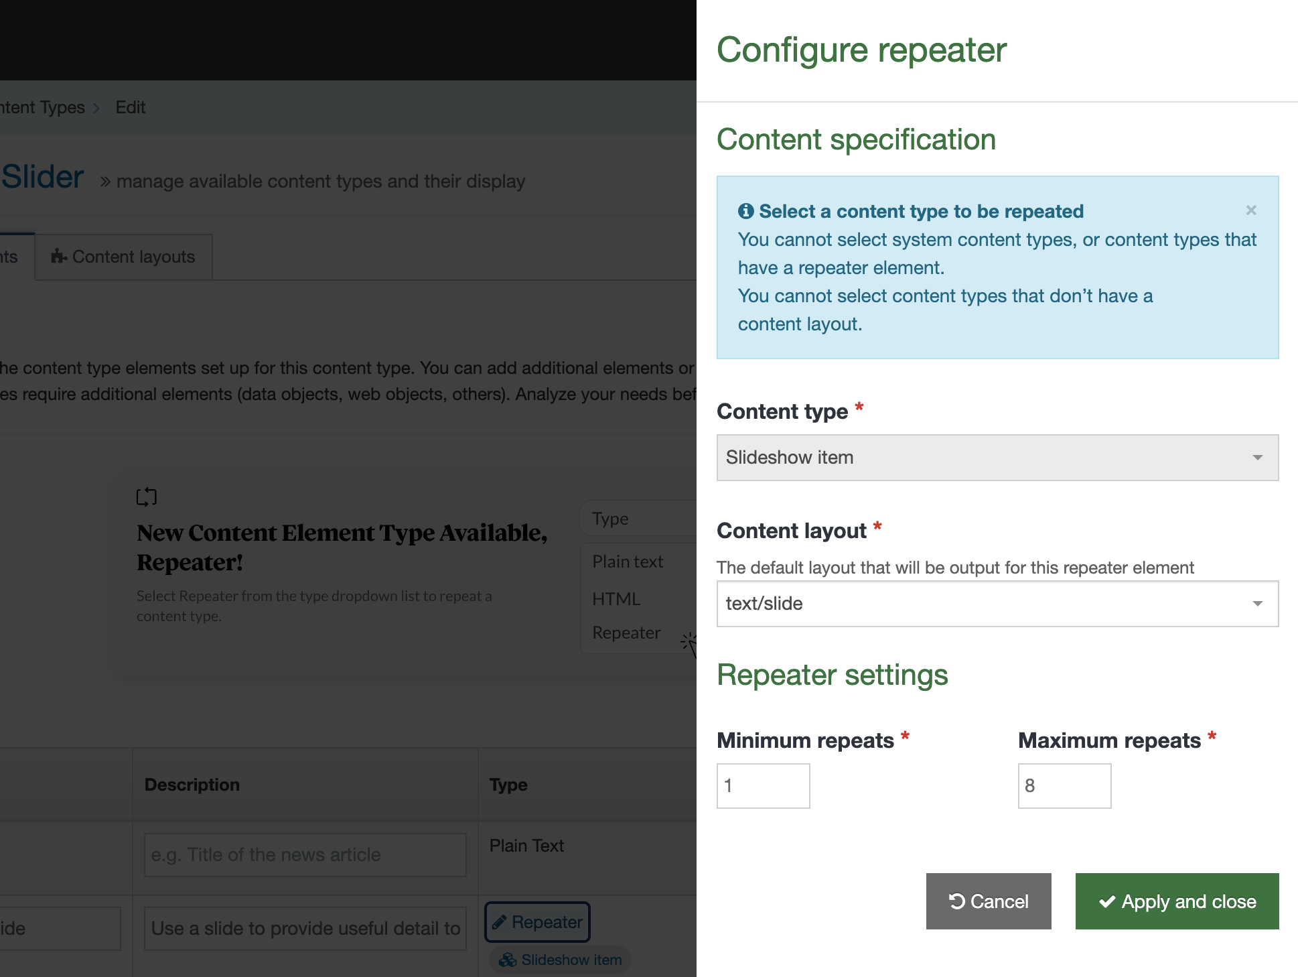Image resolution: width=1298 pixels, height=977 pixels.
Task: Click the news article description field
Action: click(305, 854)
